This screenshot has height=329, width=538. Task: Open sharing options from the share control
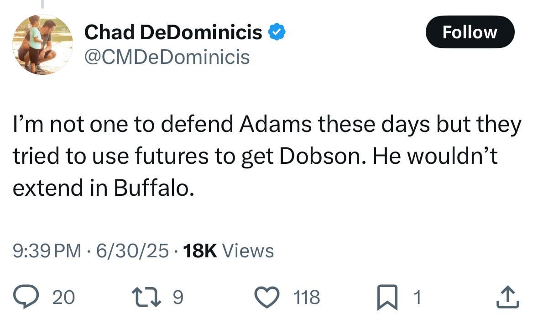click(508, 297)
